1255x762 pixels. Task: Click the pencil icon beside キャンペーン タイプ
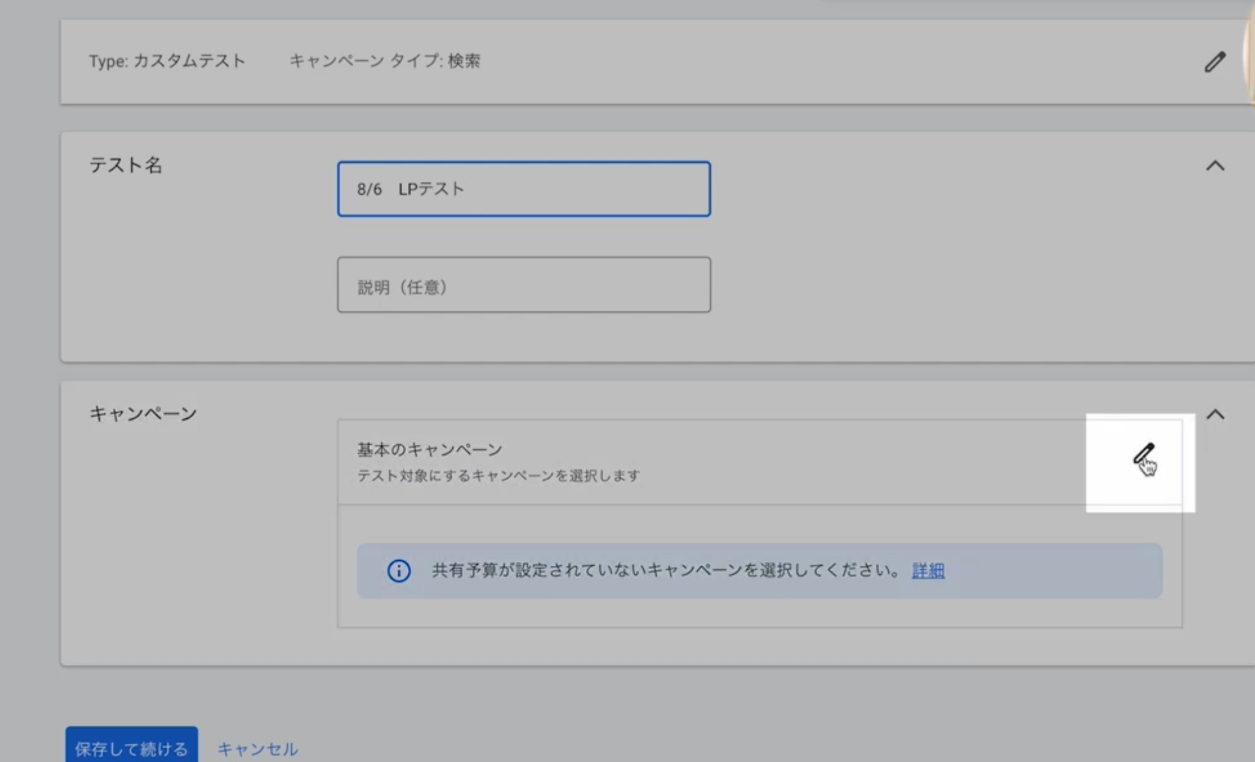[x=1215, y=62]
